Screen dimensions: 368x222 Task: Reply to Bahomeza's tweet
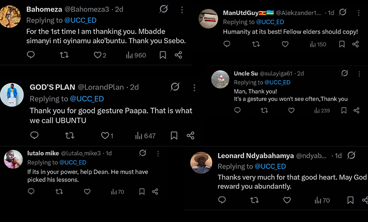tap(31, 55)
